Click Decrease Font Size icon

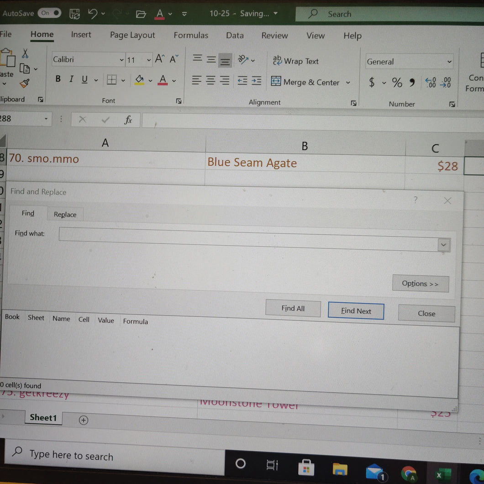coord(174,59)
